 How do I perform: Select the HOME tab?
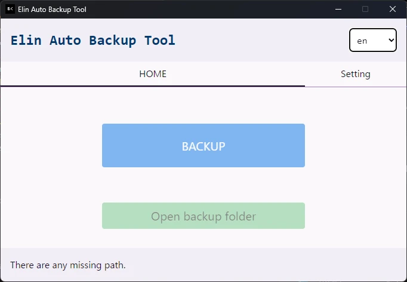153,74
